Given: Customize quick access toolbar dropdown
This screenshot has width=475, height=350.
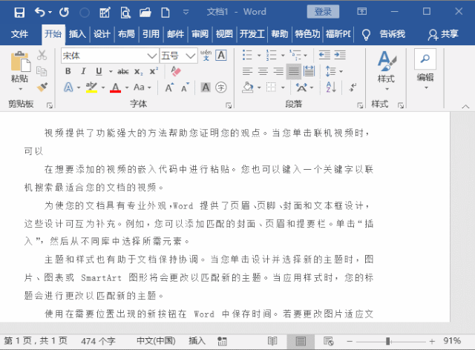Looking at the screenshot, I should click(x=186, y=13).
